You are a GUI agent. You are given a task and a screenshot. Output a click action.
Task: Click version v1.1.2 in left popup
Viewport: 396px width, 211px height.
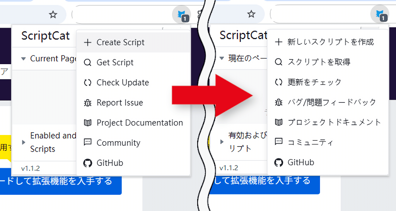coord(30,168)
